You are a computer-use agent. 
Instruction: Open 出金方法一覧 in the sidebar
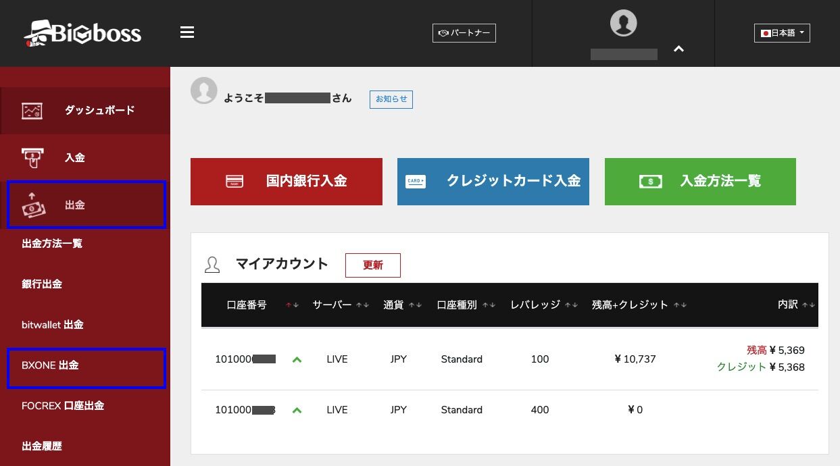pyautogui.click(x=52, y=243)
